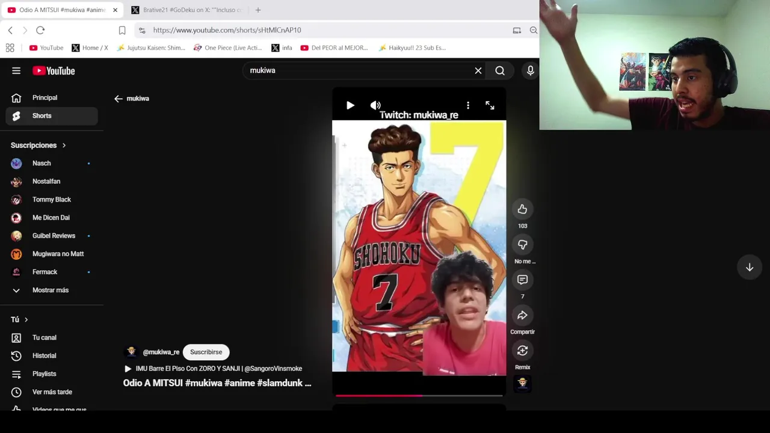This screenshot has width=770, height=433.
Task: Open the sound source thumbnail below Remix
Action: tap(522, 383)
